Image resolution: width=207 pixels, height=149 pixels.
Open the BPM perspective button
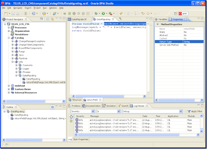click(x=183, y=13)
